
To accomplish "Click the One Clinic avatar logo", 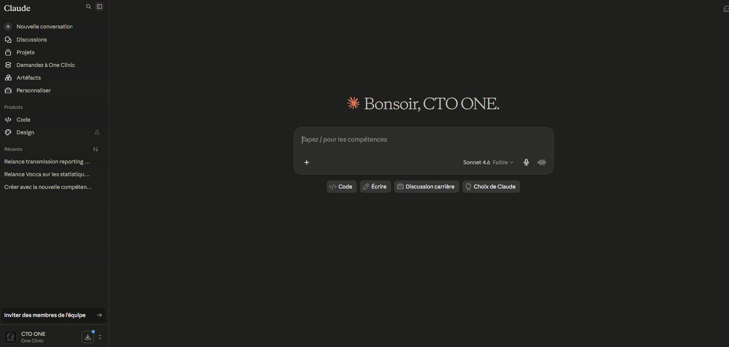I will 10,337.
